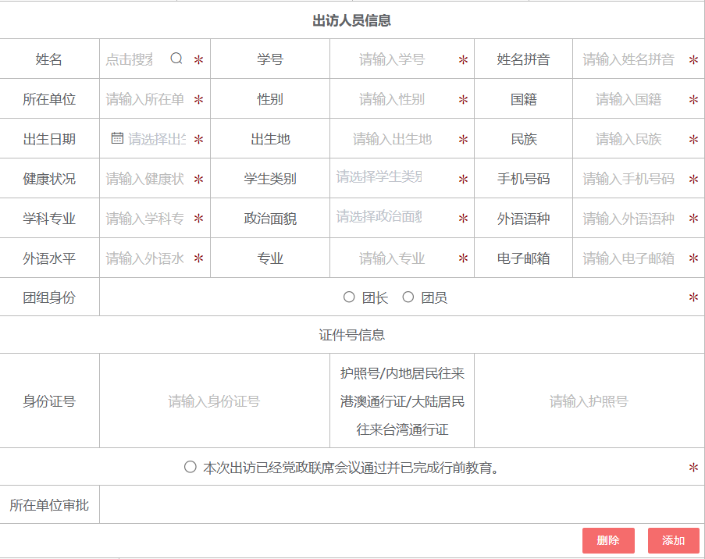Click the 所在单位 input field
The height and width of the screenshot is (559, 705).
coord(145,99)
